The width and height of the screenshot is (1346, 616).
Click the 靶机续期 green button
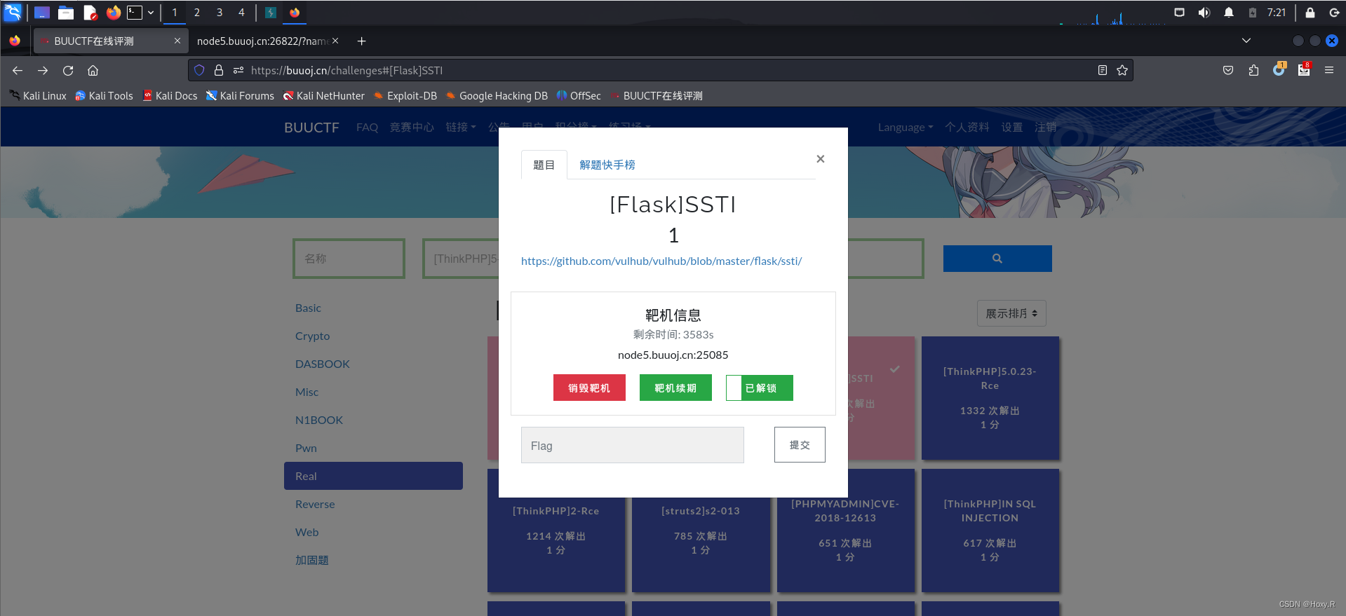[x=675, y=388]
